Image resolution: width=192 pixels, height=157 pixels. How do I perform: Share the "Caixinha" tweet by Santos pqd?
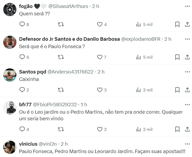[187, 90]
